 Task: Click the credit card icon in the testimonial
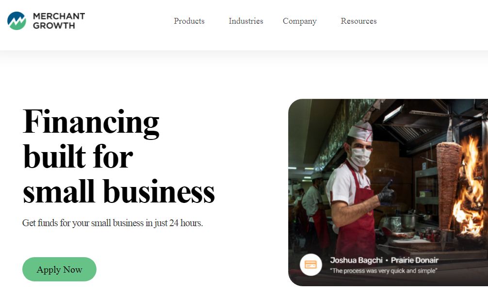point(310,264)
